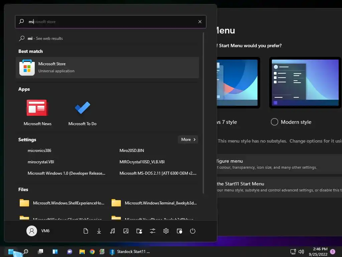The height and width of the screenshot is (257, 342).
Task: Open Configure menu option in Start11 window
Action: pyautogui.click(x=279, y=164)
